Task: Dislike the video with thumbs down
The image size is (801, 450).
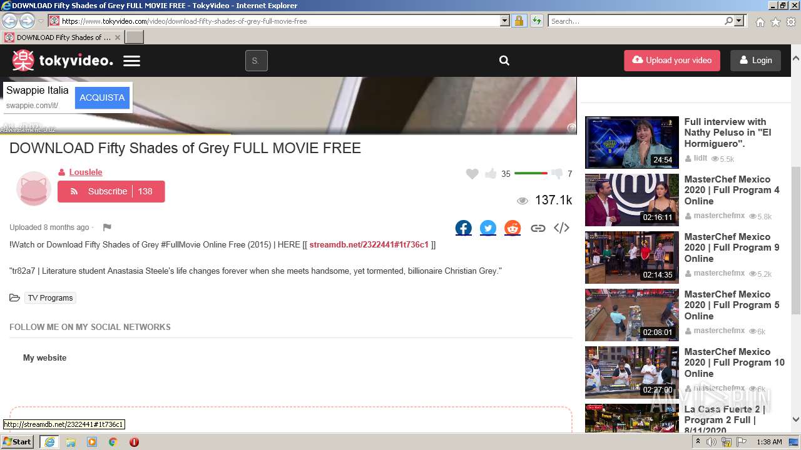Action: [x=557, y=174]
